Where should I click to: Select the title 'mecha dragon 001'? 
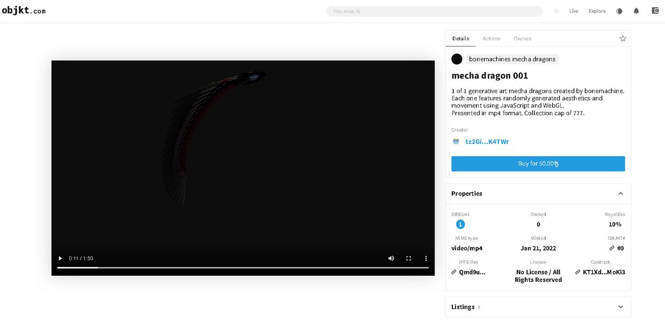tap(489, 75)
